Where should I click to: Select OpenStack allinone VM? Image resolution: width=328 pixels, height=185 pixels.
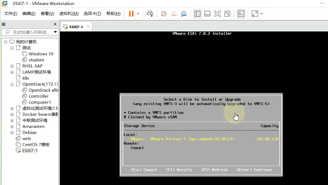click(43, 90)
